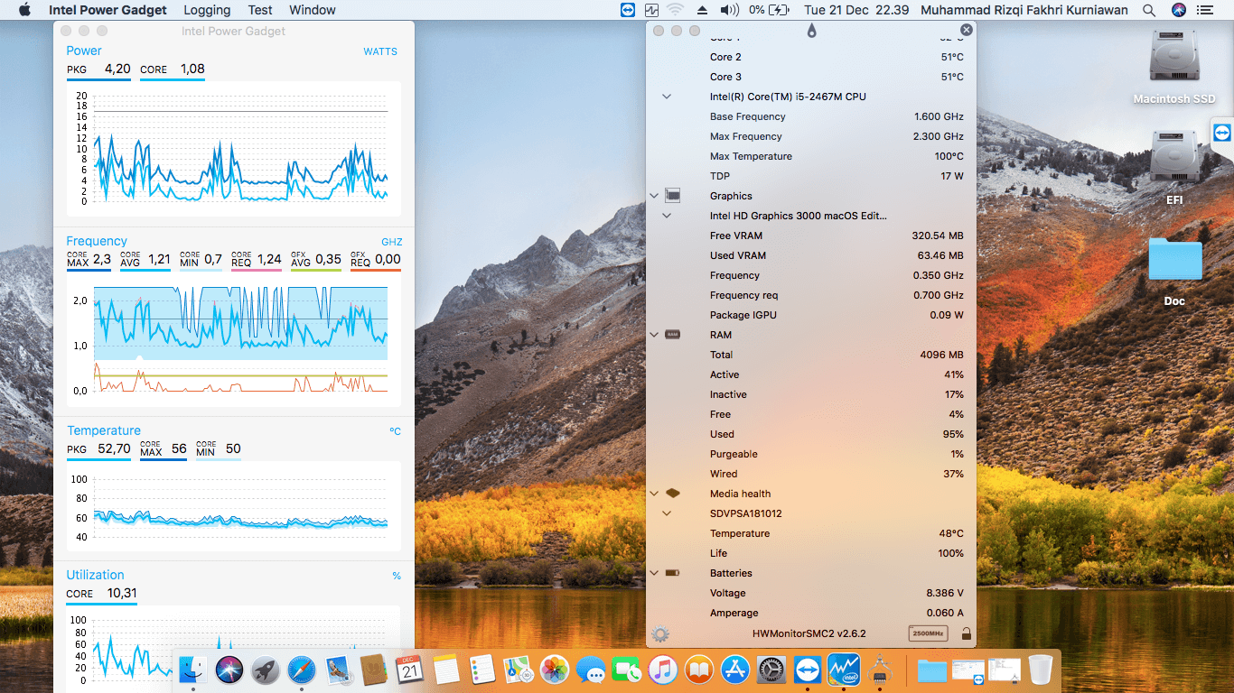Click Intel Power Gadget icon in Dock
The height and width of the screenshot is (693, 1234).
coord(844,669)
